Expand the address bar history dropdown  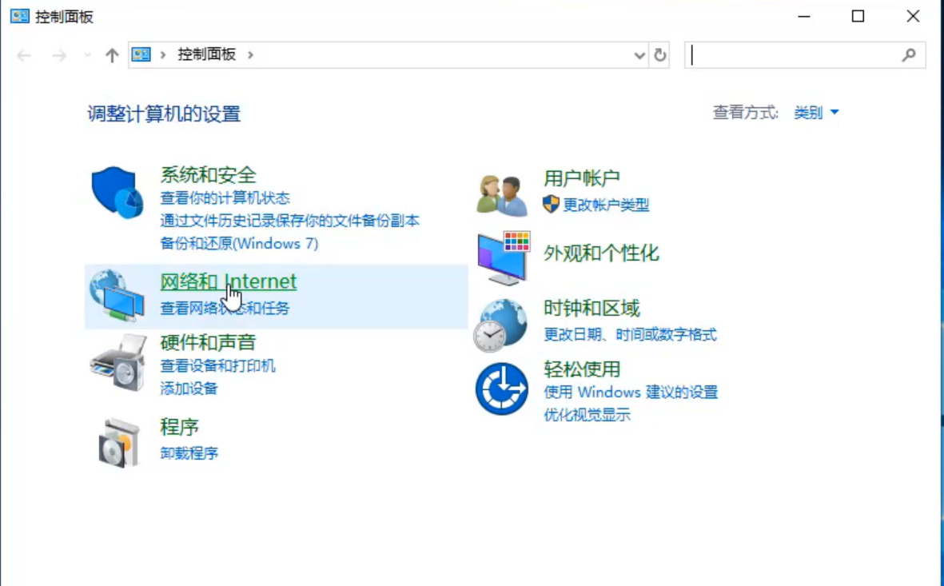coord(639,55)
